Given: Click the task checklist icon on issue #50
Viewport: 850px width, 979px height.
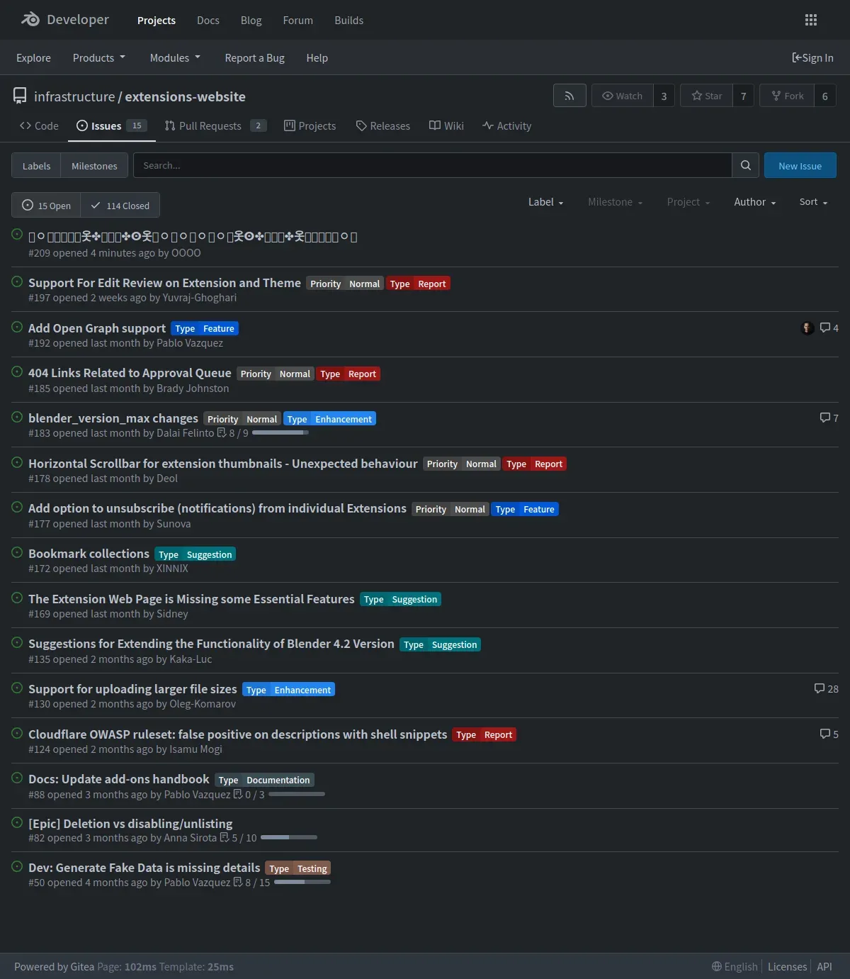Looking at the screenshot, I should tap(238, 882).
